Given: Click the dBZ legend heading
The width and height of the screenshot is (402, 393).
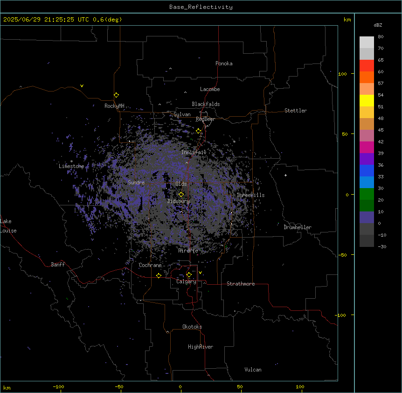Looking at the screenshot, I should coord(378,25).
